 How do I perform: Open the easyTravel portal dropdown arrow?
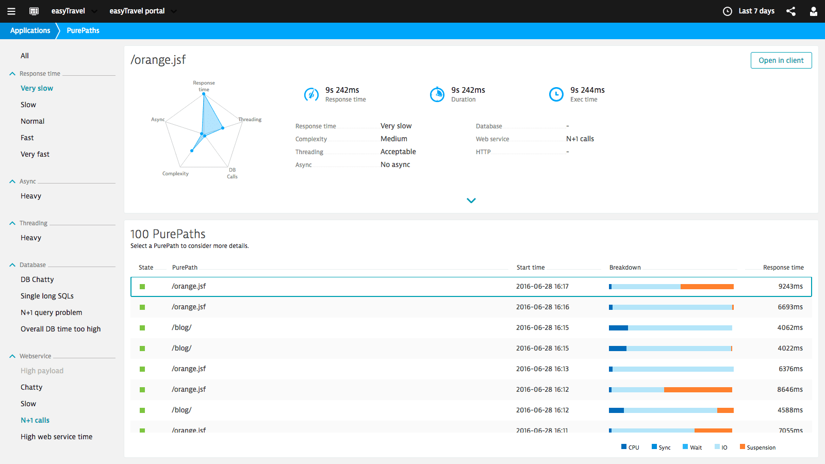(x=174, y=11)
